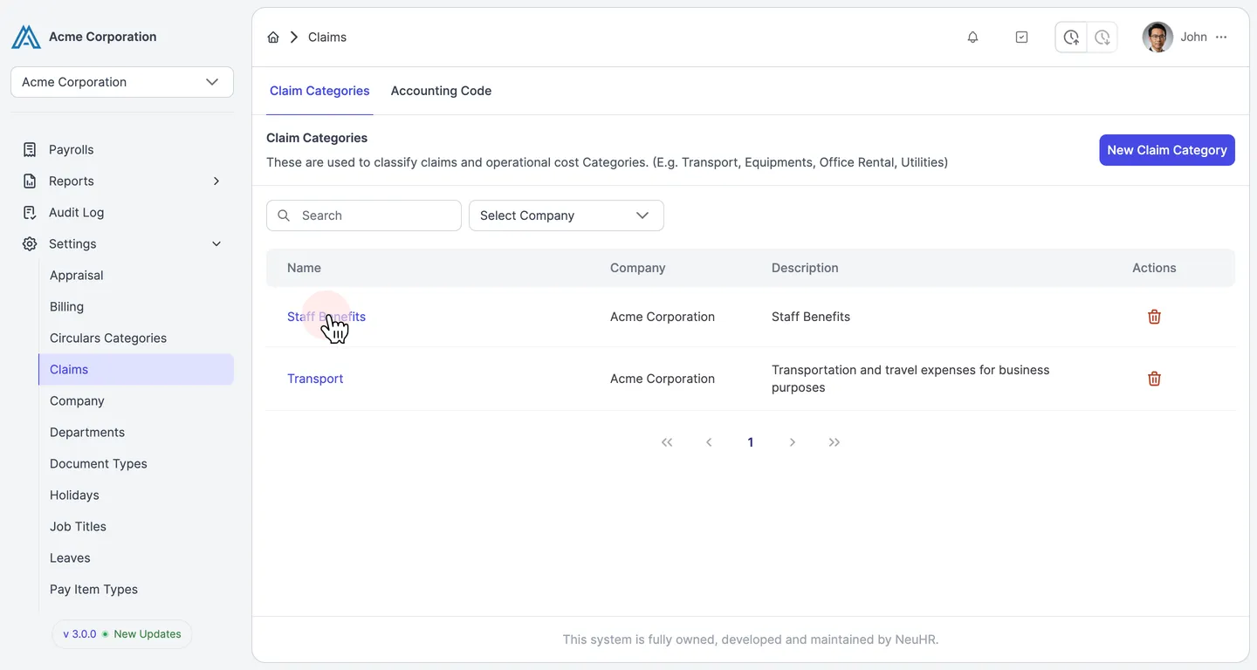Open the Staff Benefits category link
This screenshot has height=670, width=1257.
[326, 317]
